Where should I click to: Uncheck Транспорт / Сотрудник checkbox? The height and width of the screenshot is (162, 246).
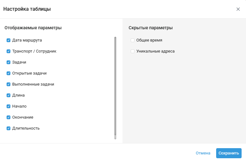click(x=8, y=51)
